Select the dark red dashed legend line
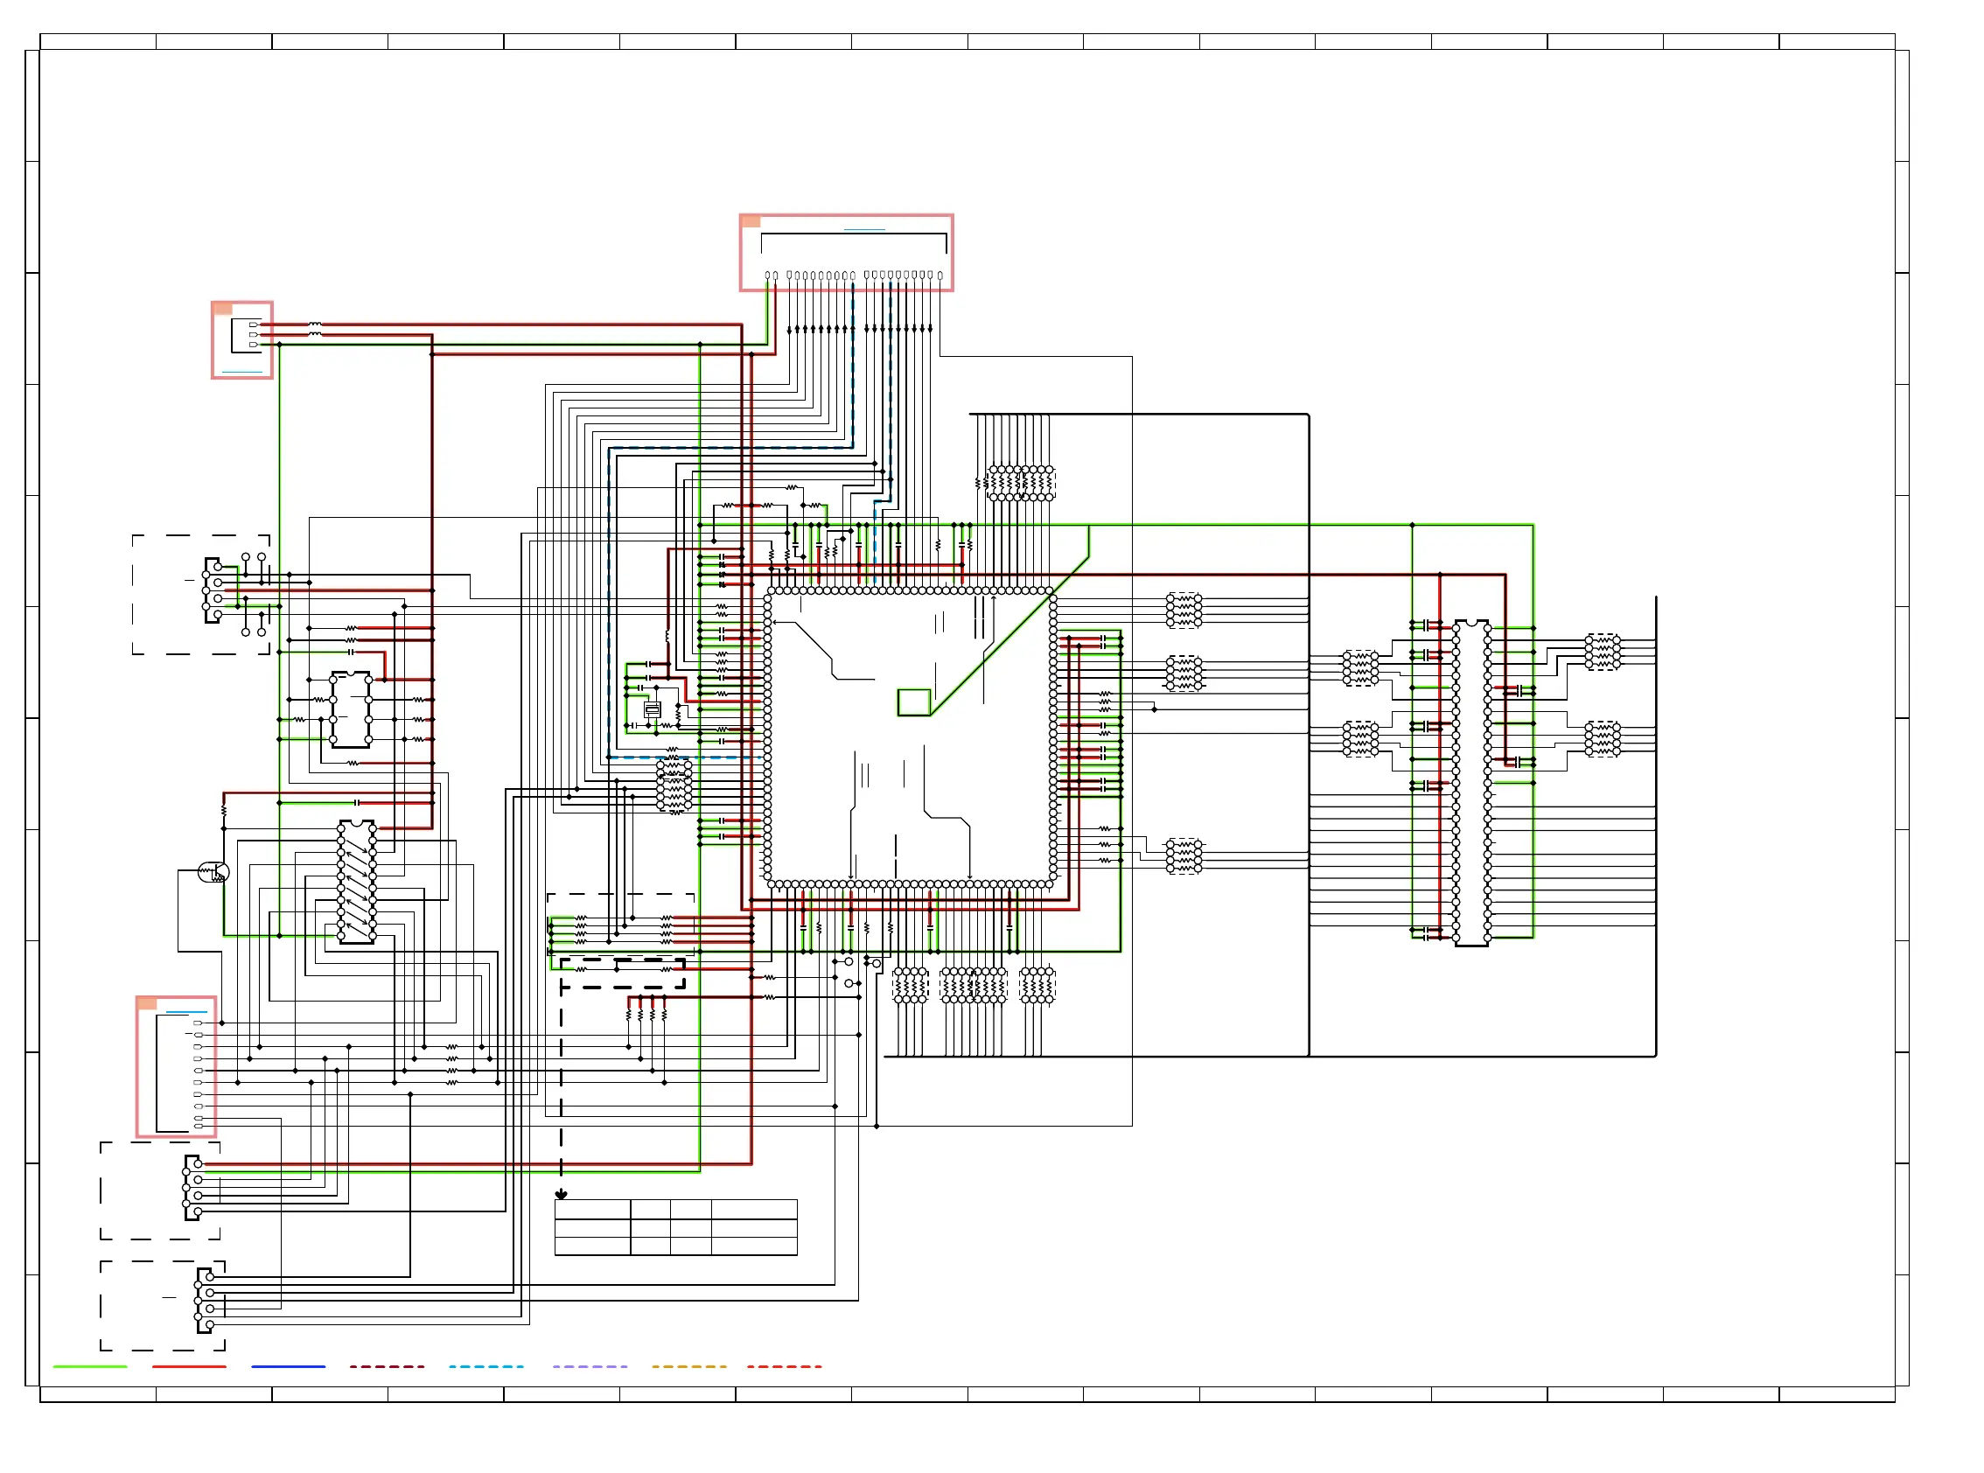 (x=387, y=1366)
